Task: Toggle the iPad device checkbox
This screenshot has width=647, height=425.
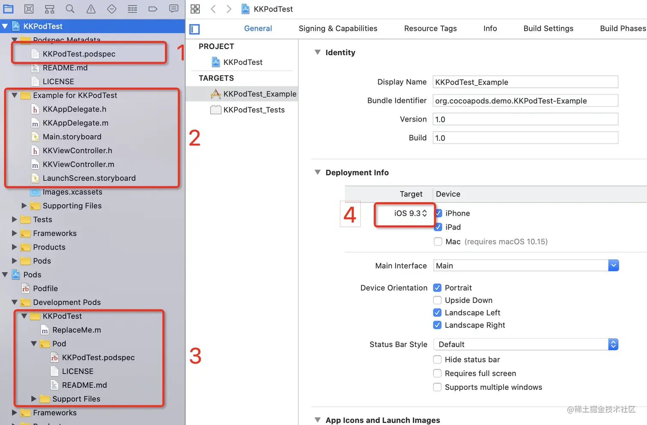Action: pos(438,227)
